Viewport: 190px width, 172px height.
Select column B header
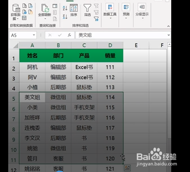pos(58,45)
